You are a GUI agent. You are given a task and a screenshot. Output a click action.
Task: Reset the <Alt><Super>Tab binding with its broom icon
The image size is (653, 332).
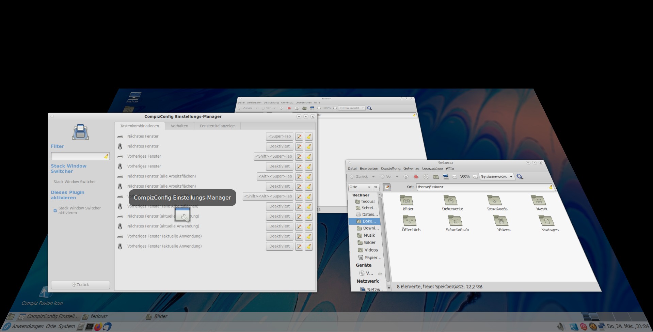[x=309, y=176]
